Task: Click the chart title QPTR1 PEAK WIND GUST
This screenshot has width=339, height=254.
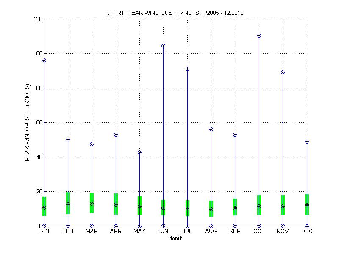Action: click(175, 13)
